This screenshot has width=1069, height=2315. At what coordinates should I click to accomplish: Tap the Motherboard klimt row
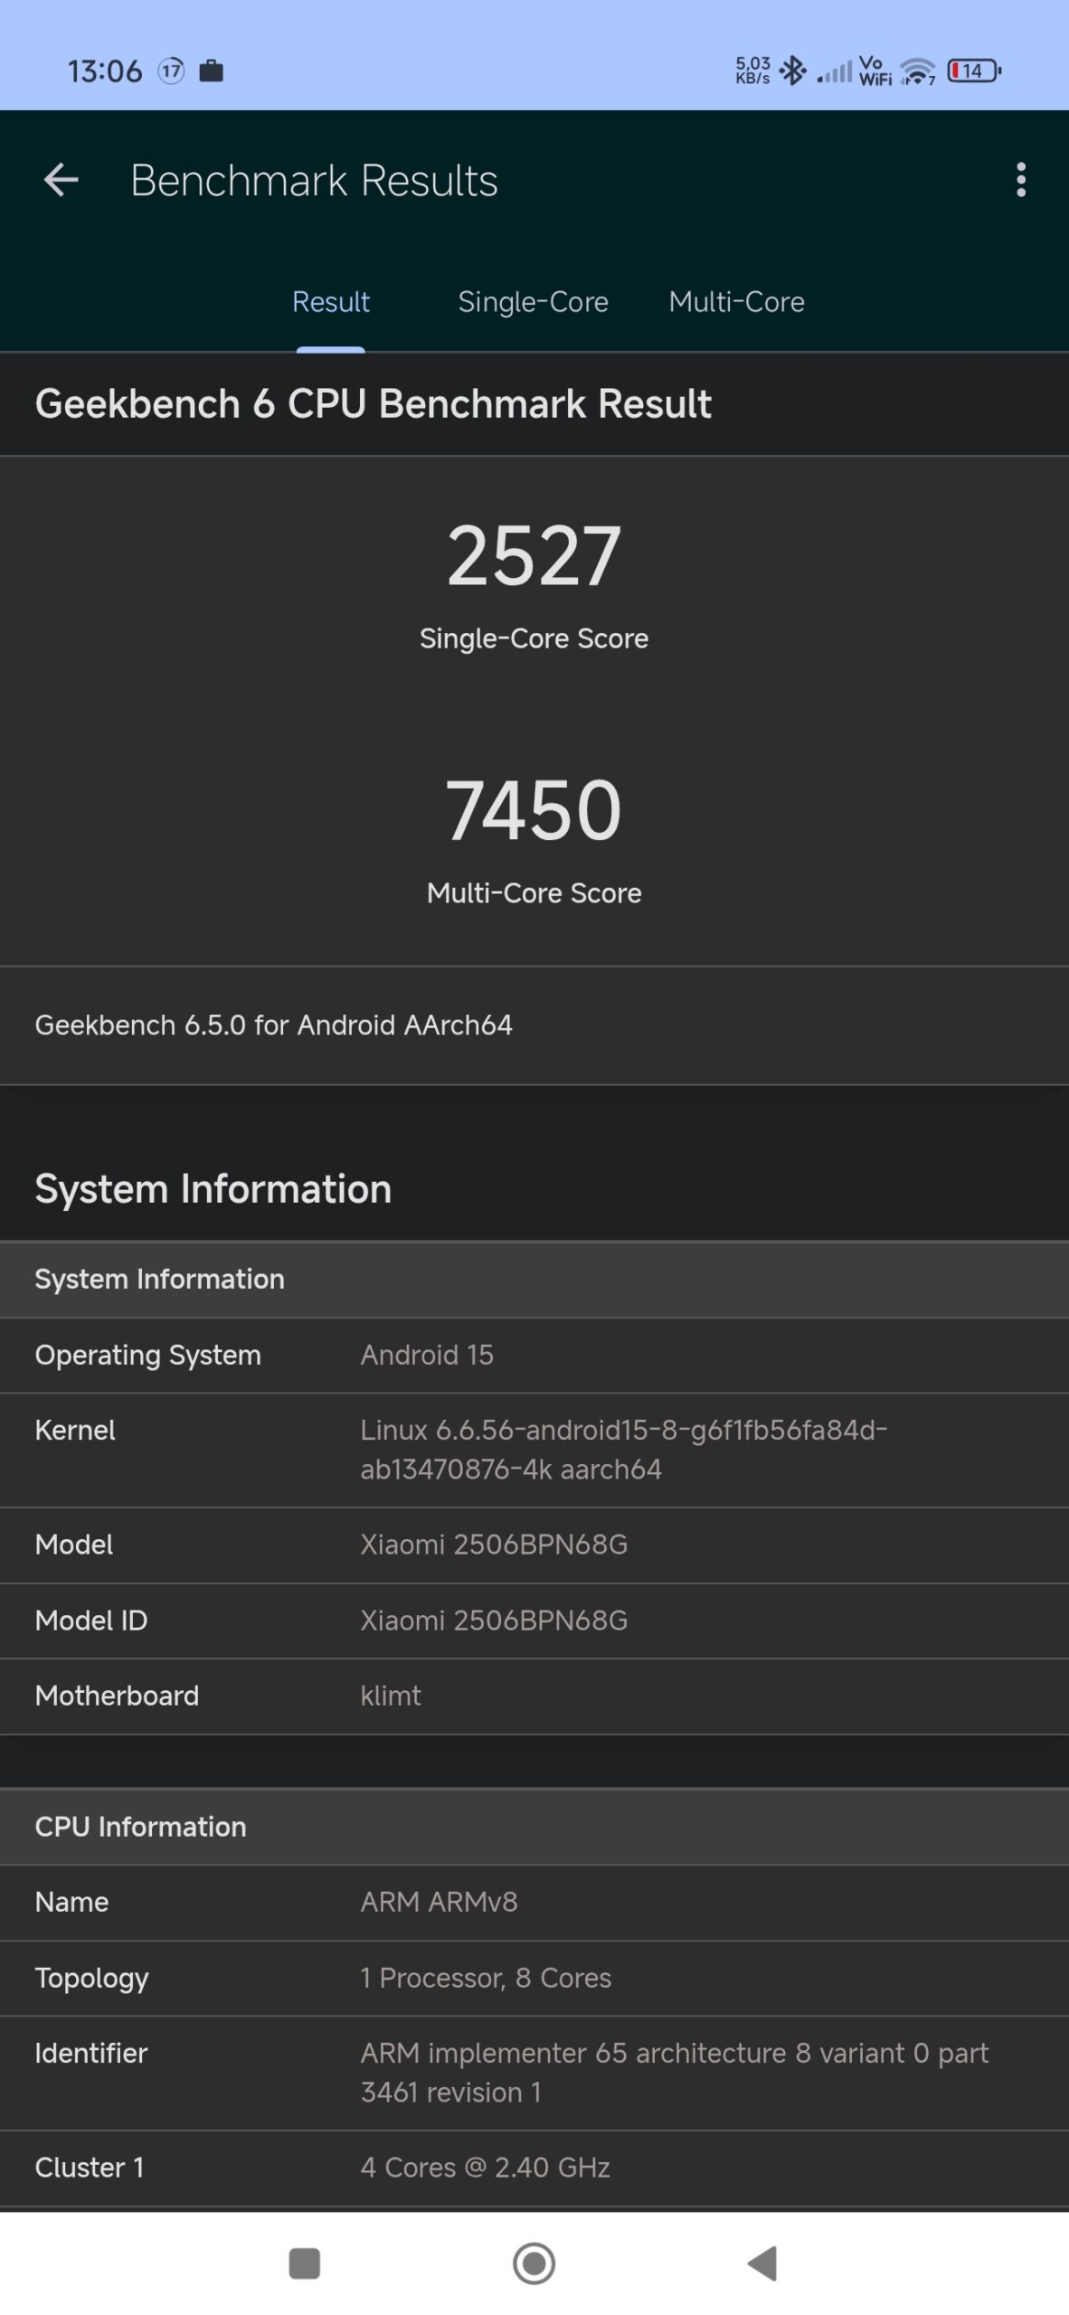(x=534, y=1696)
